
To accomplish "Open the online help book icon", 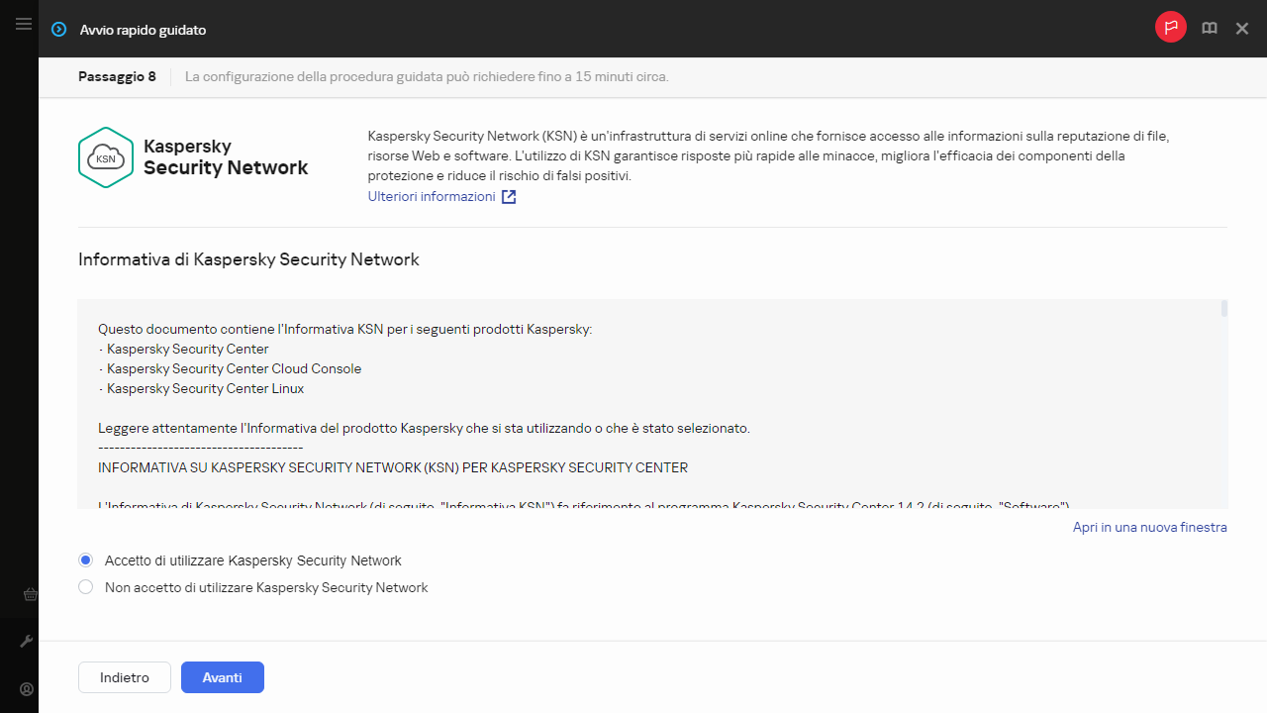I will click(x=1209, y=28).
